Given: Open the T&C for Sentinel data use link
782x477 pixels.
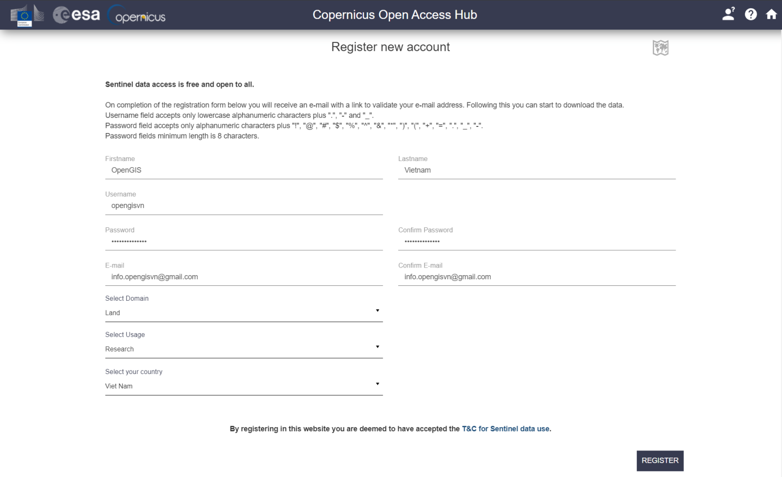Looking at the screenshot, I should [x=506, y=429].
